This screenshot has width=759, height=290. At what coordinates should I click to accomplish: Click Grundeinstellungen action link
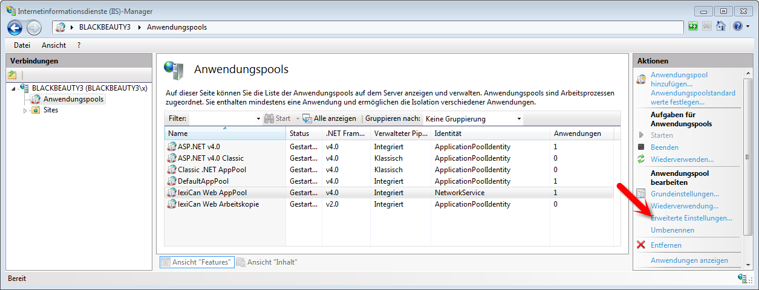click(x=685, y=194)
